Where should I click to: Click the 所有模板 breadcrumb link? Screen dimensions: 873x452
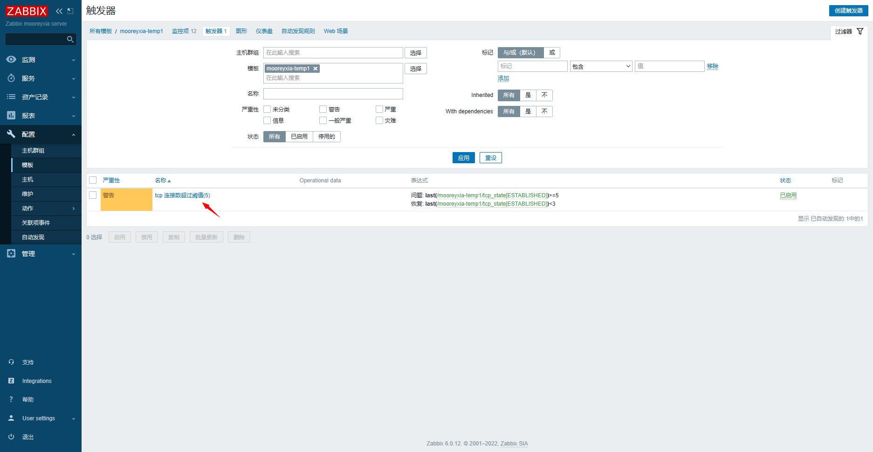coord(101,31)
